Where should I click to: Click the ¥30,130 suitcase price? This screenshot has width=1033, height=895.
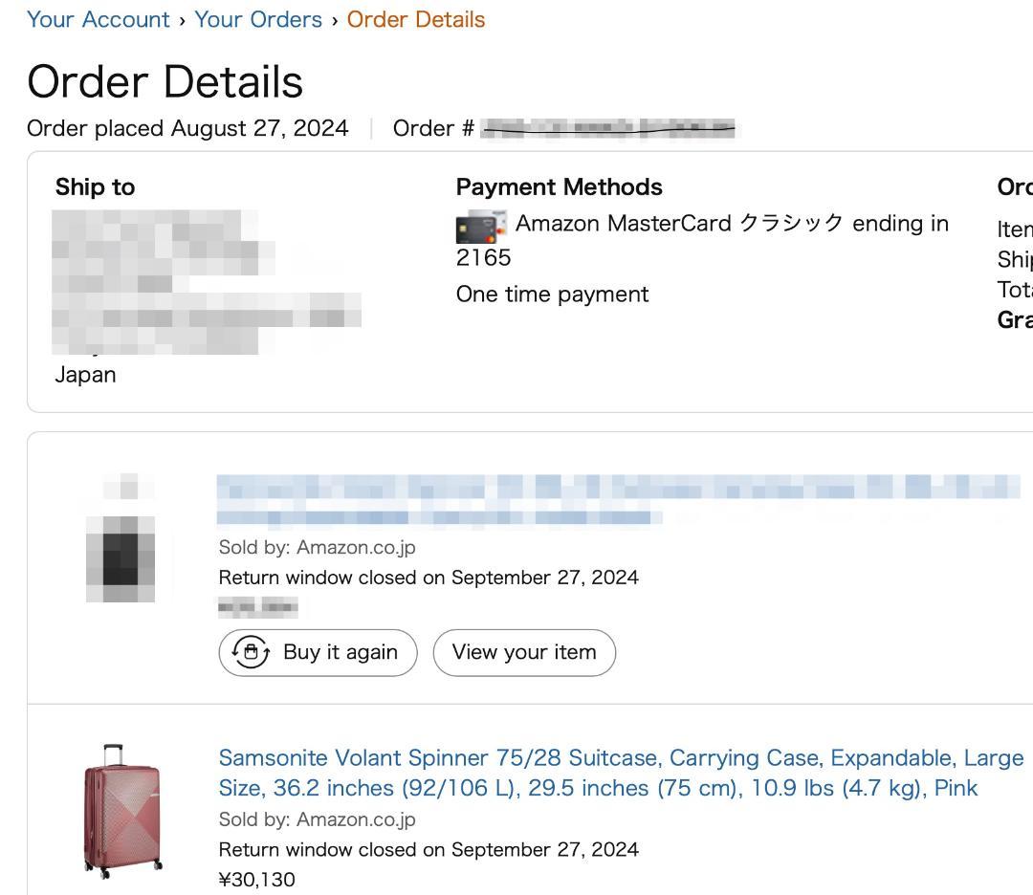tap(257, 880)
